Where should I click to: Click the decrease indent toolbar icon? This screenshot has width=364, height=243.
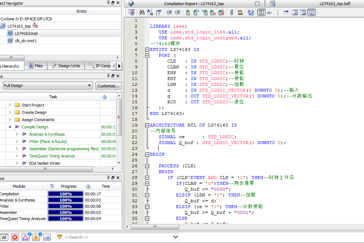[177, 13]
